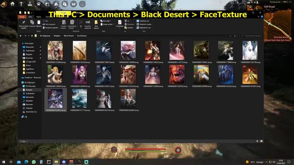Select Ağ (Network) in the sidebar
Screen dimensions: 294x165
(24, 116)
